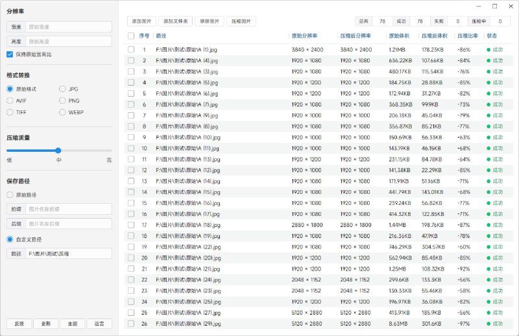
Task: Select the checkbox for row A (10).jpg
Action: 131,137
